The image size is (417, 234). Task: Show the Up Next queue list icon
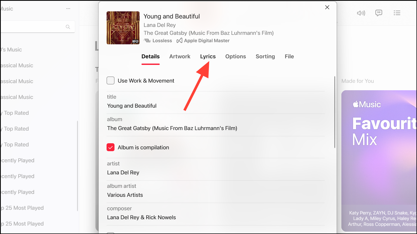coord(397,13)
